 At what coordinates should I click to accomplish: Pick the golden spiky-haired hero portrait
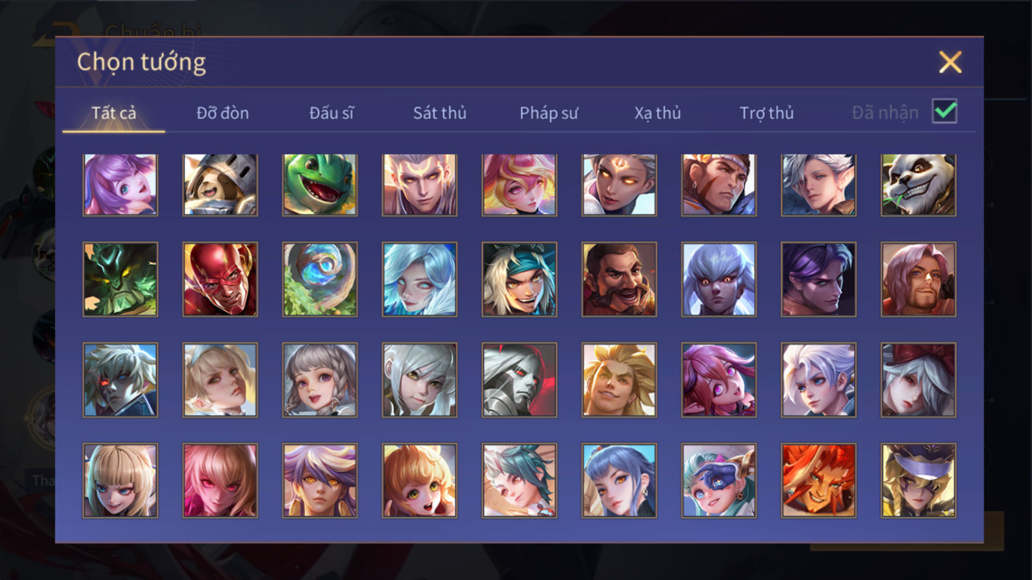[619, 380]
